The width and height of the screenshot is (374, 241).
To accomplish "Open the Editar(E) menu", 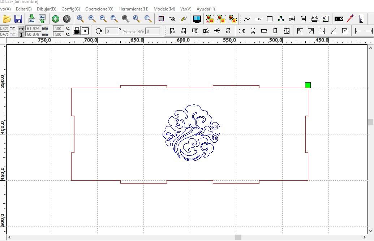I will pyautogui.click(x=23, y=9).
